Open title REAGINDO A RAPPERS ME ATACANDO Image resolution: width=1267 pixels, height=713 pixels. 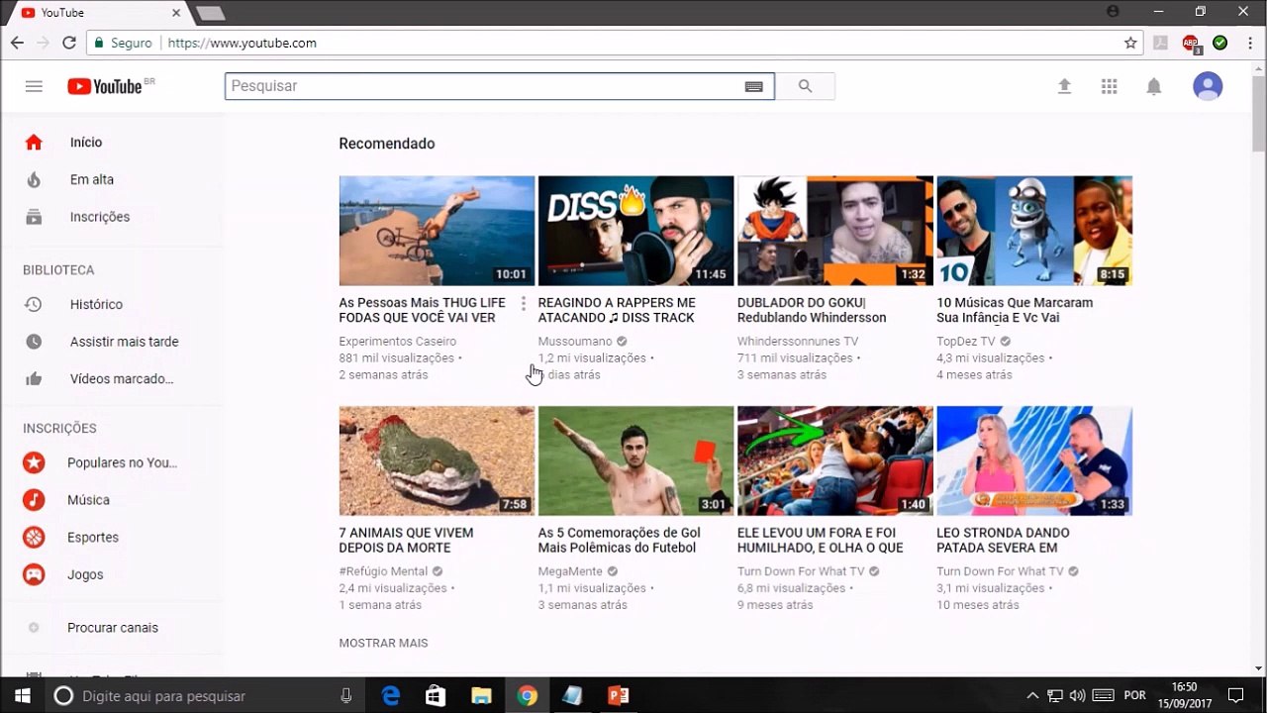pos(617,310)
